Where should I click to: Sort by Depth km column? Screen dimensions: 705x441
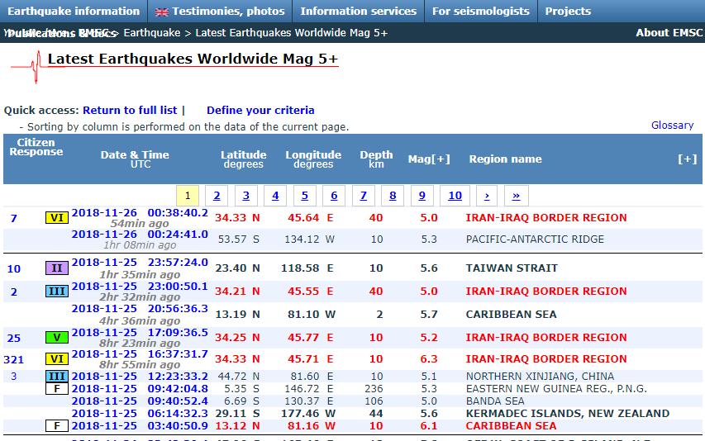(376, 159)
